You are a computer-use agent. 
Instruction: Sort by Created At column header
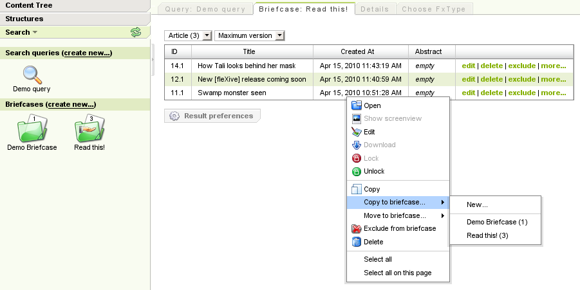coord(360,51)
